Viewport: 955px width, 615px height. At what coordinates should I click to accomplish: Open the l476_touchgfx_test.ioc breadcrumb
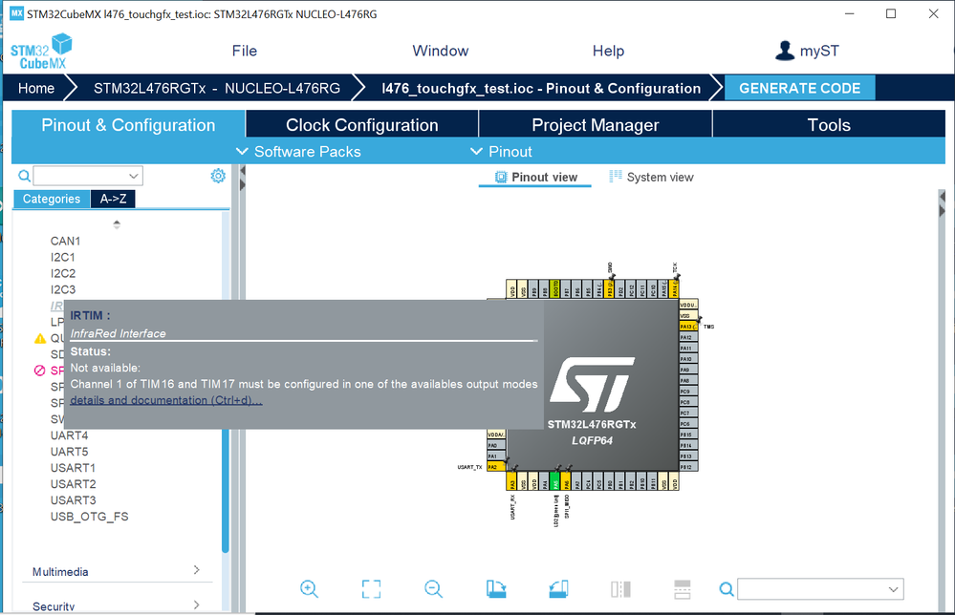[x=541, y=88]
